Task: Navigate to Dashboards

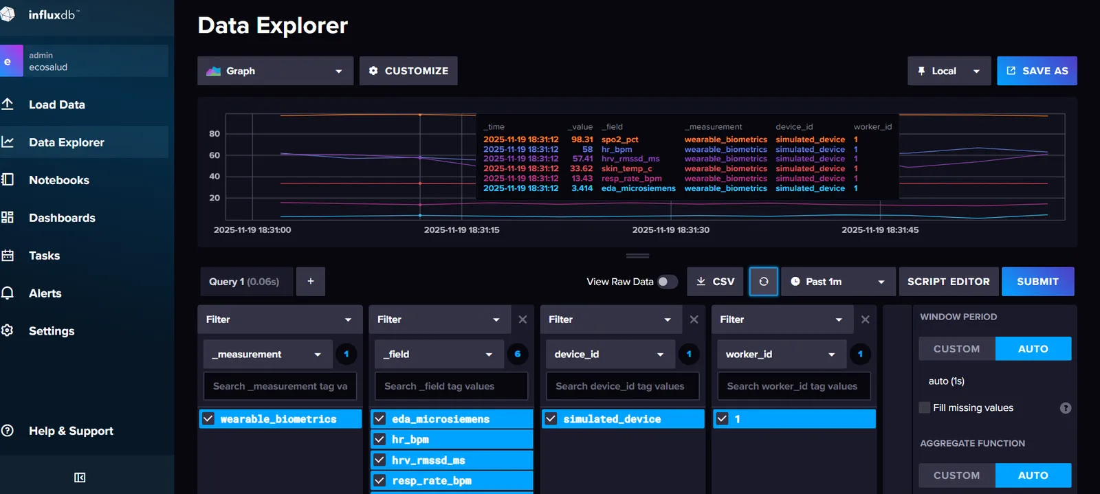Action: 62,218
